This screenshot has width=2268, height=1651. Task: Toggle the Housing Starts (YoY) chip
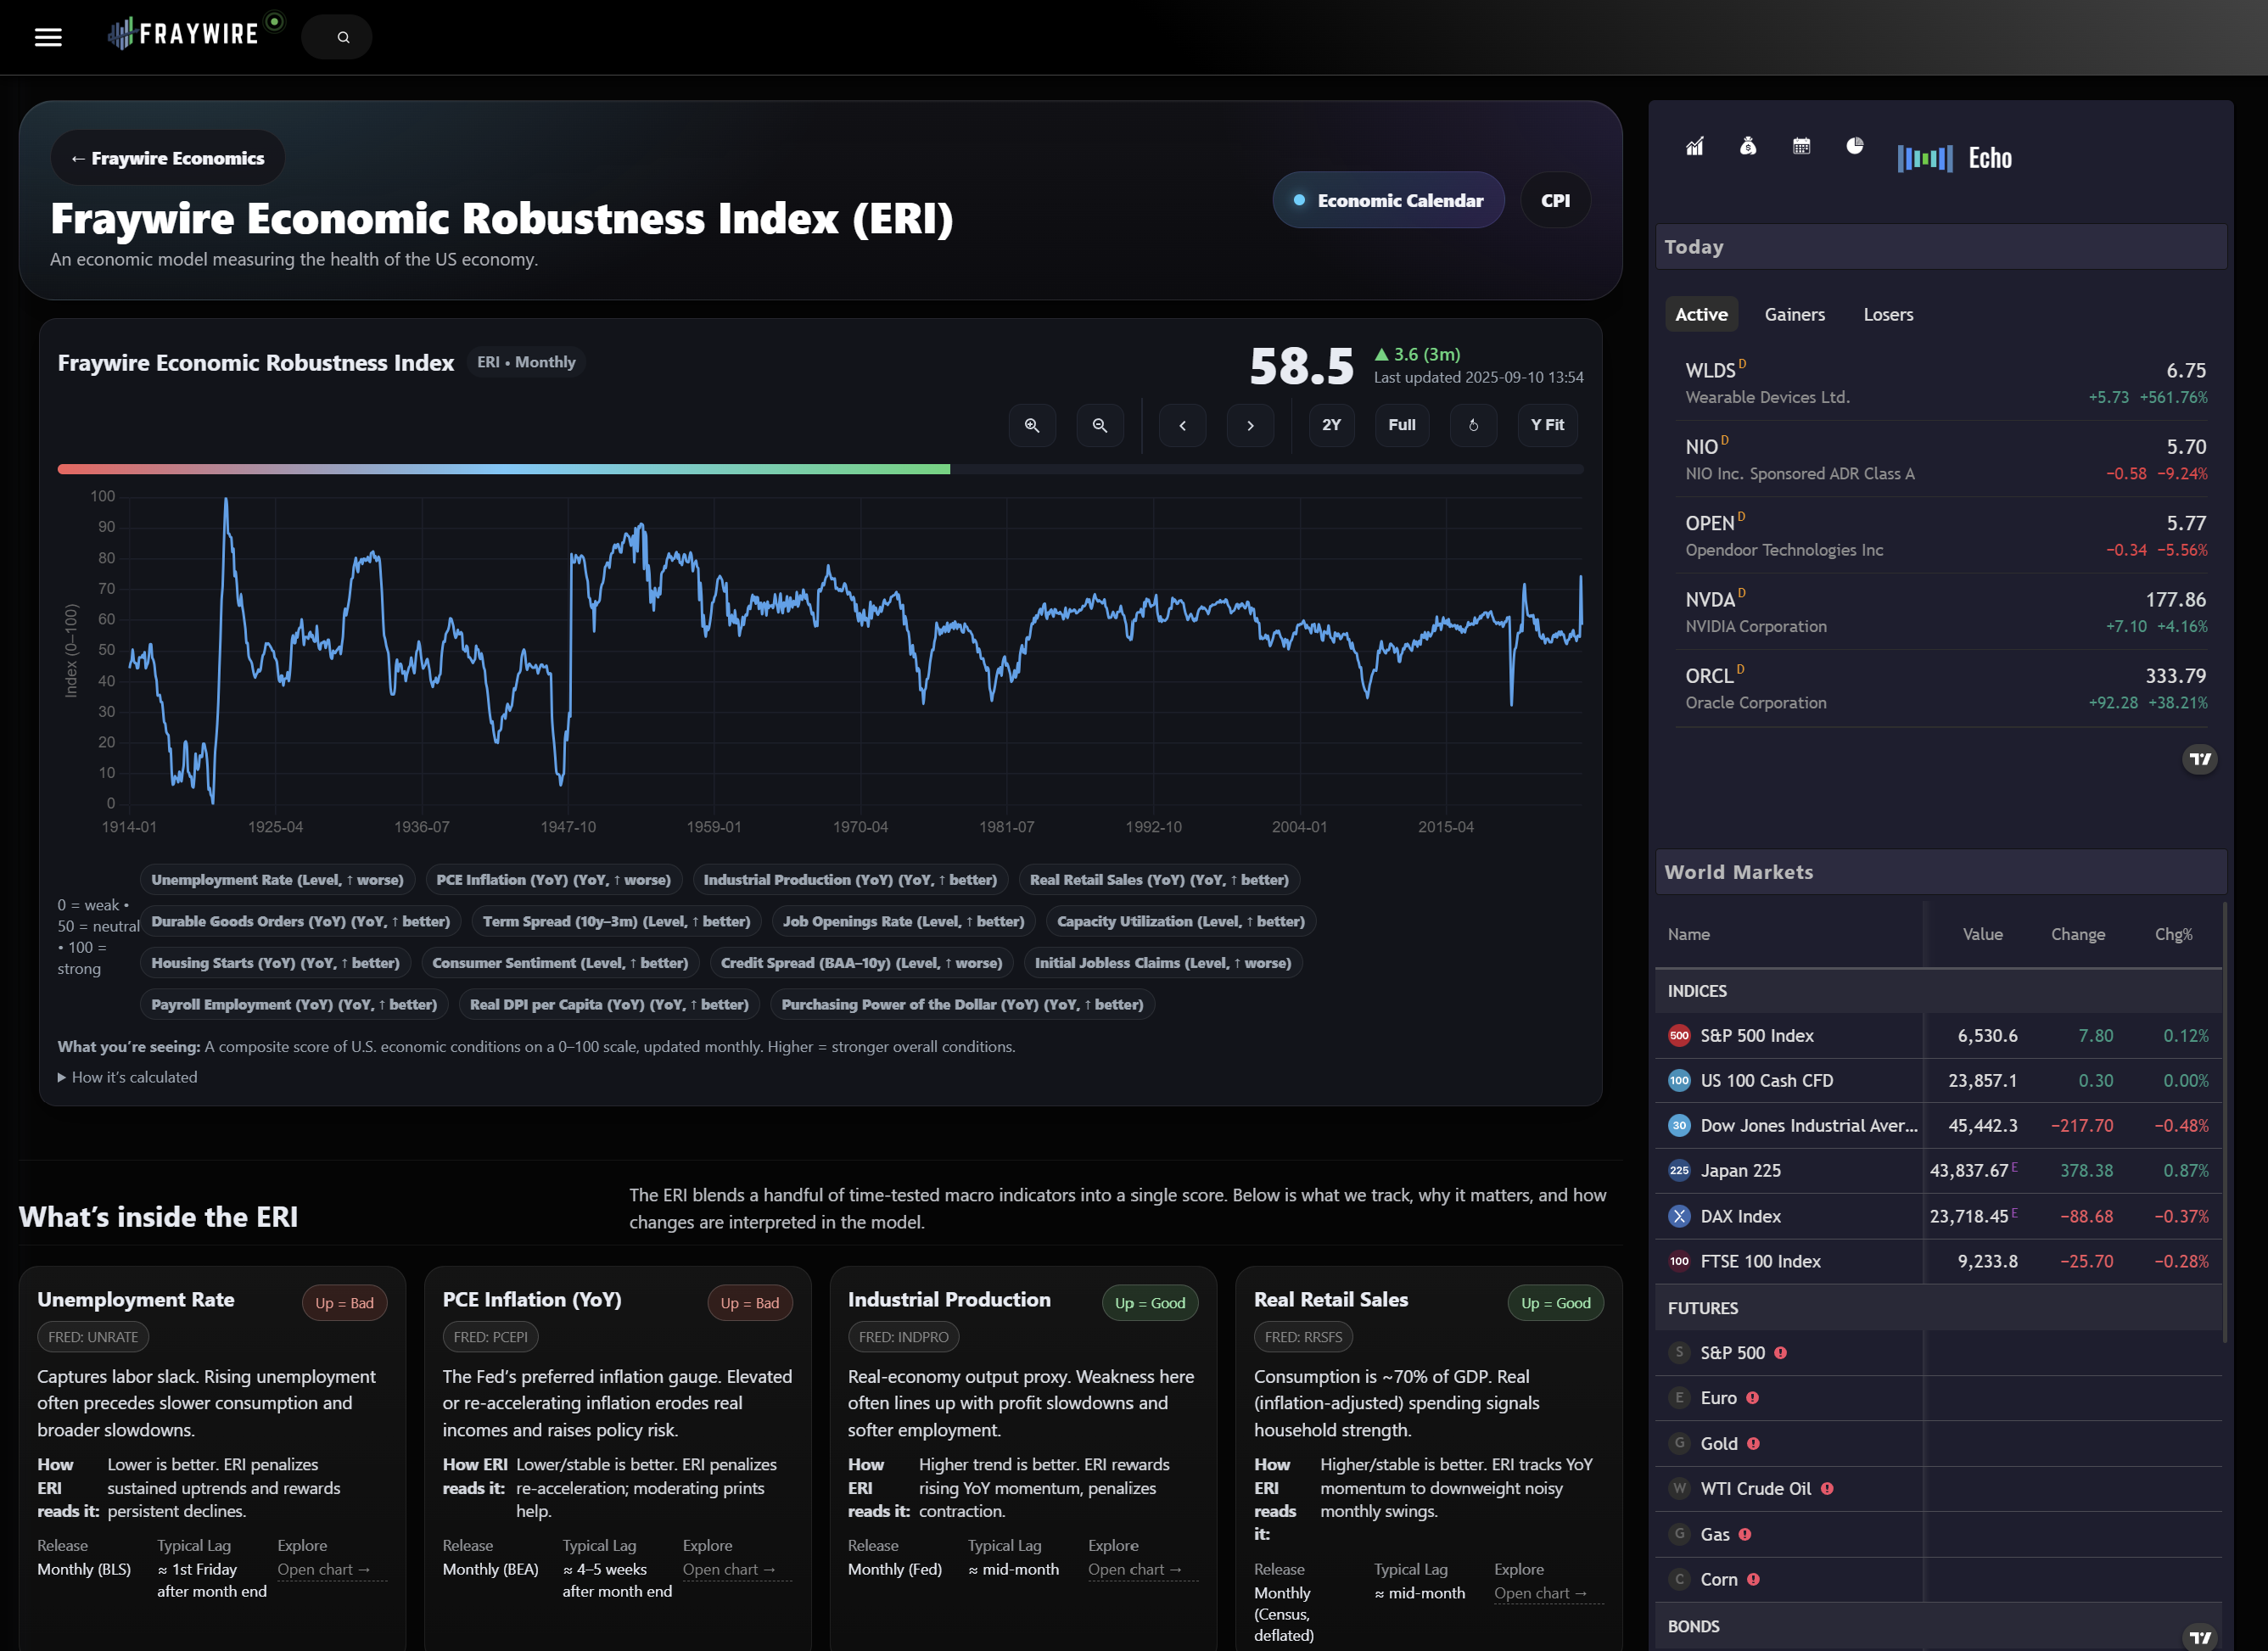coord(275,963)
